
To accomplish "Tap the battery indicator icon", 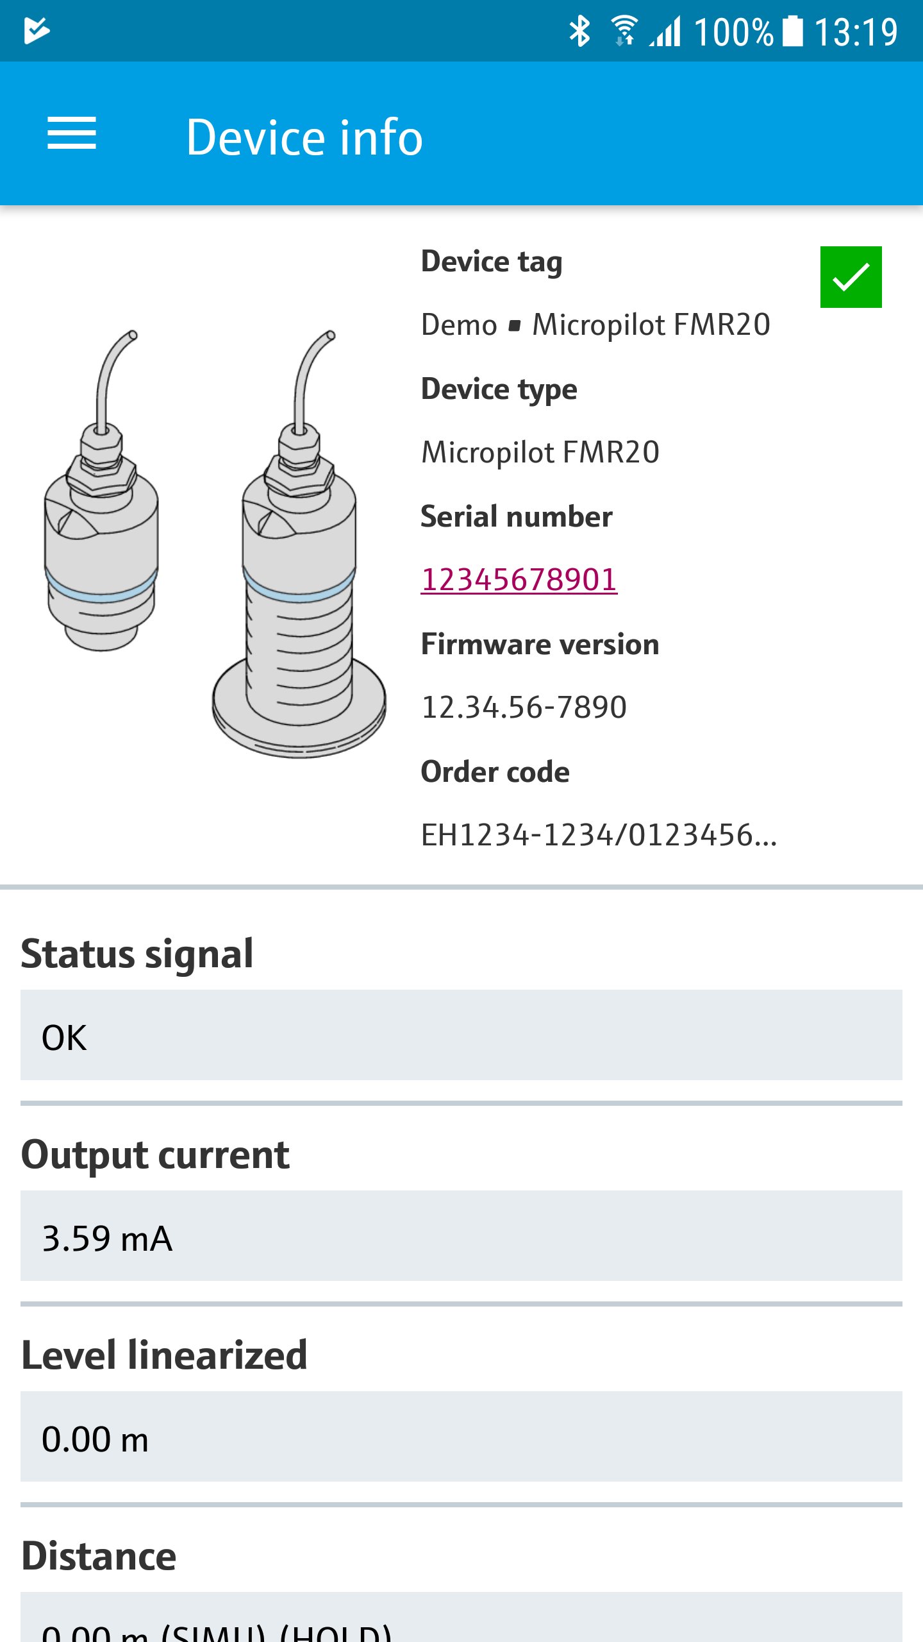I will pyautogui.click(x=793, y=31).
